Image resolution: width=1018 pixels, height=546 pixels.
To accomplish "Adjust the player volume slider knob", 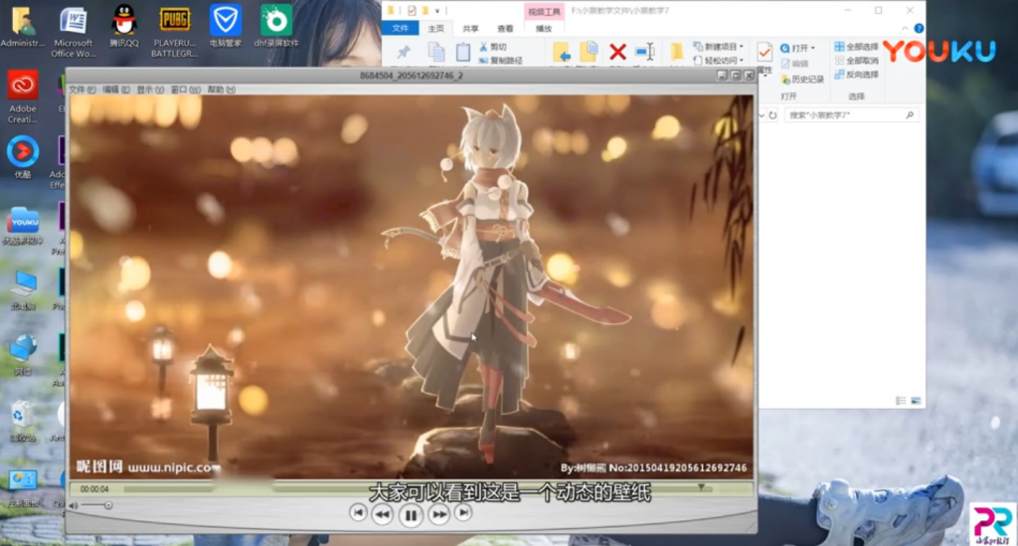I will (x=107, y=505).
